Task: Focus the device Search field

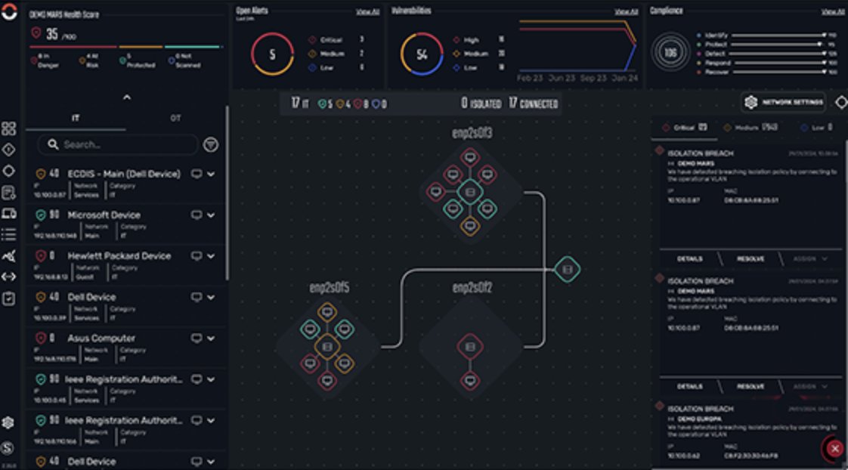Action: 117,144
